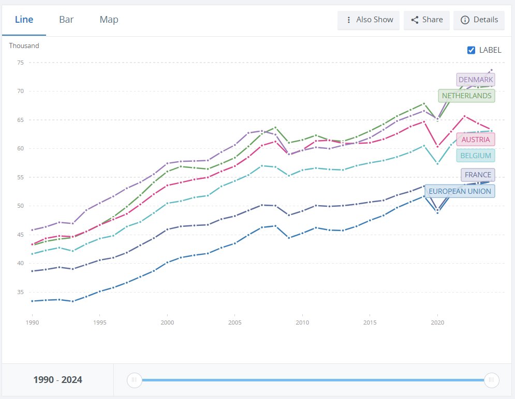Switch to the Line tab
Screen dimensions: 515x399
pos(24,20)
